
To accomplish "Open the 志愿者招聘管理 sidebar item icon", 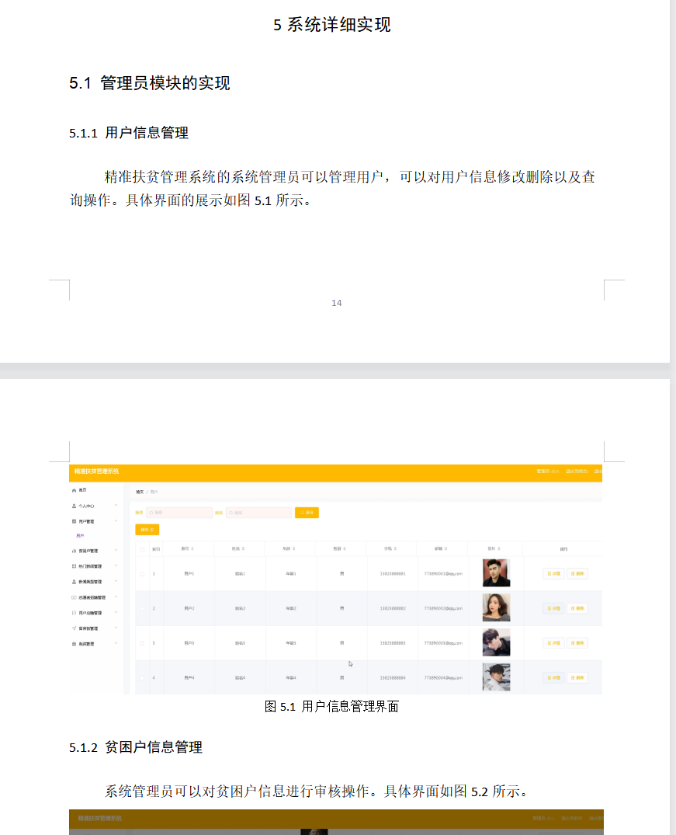I will [x=74, y=597].
